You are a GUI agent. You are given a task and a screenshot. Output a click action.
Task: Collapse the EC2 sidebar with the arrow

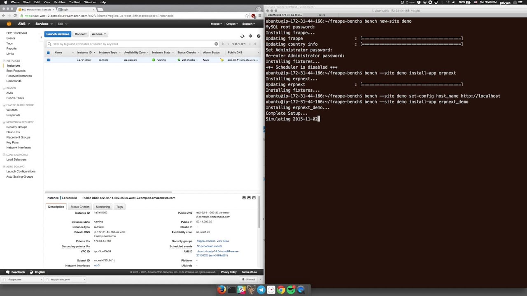point(41,37)
